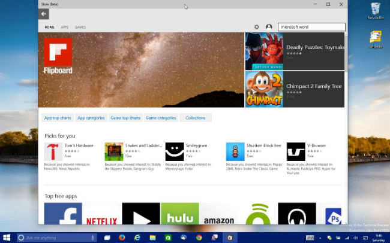This screenshot has width=390, height=243.
Task: Open the user account icon
Action: 269,27
